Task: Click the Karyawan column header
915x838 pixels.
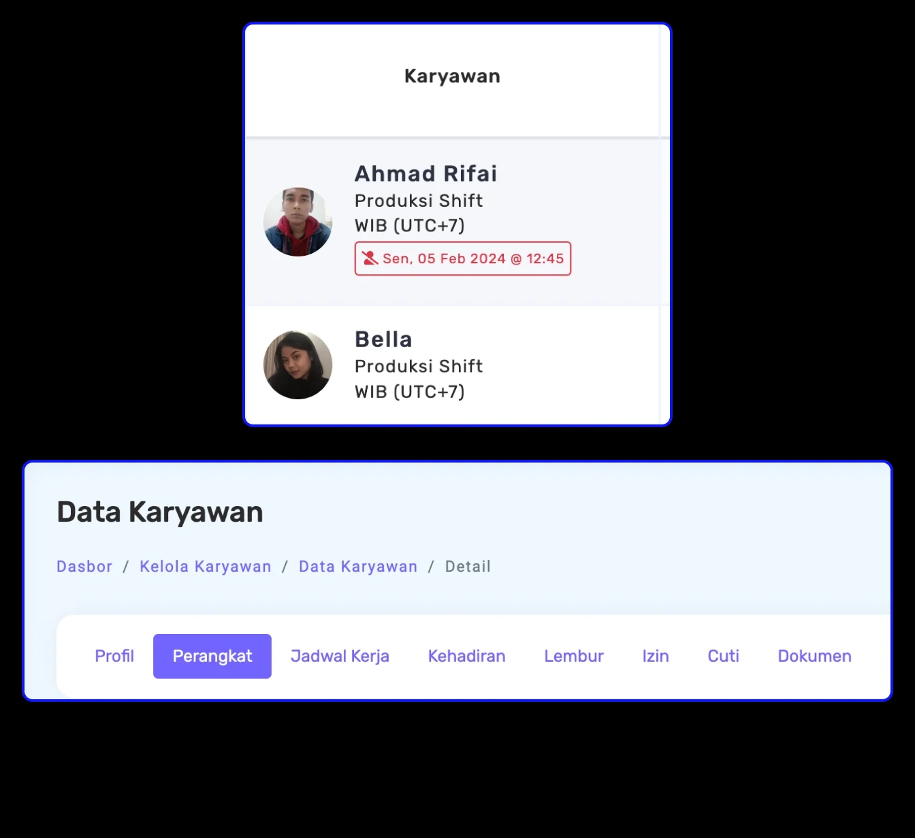Action: [x=452, y=76]
